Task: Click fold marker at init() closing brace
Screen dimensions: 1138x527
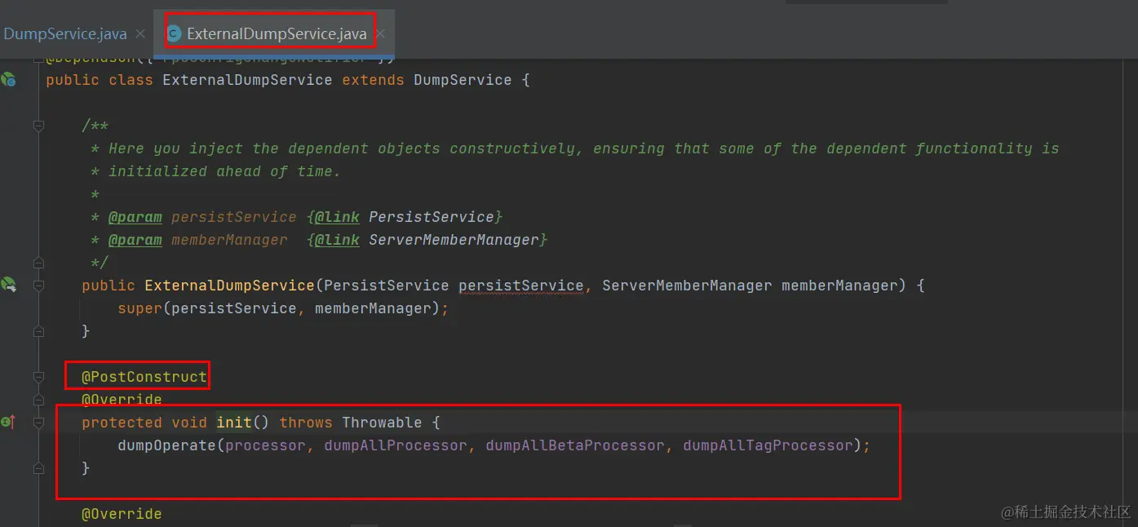Action: click(x=38, y=468)
